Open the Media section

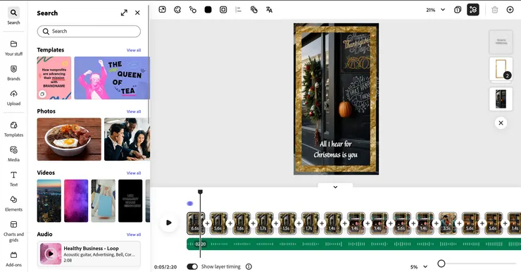click(x=13, y=154)
